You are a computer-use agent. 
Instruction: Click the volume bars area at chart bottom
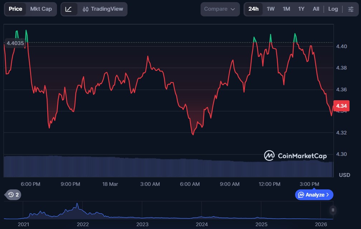168,167
